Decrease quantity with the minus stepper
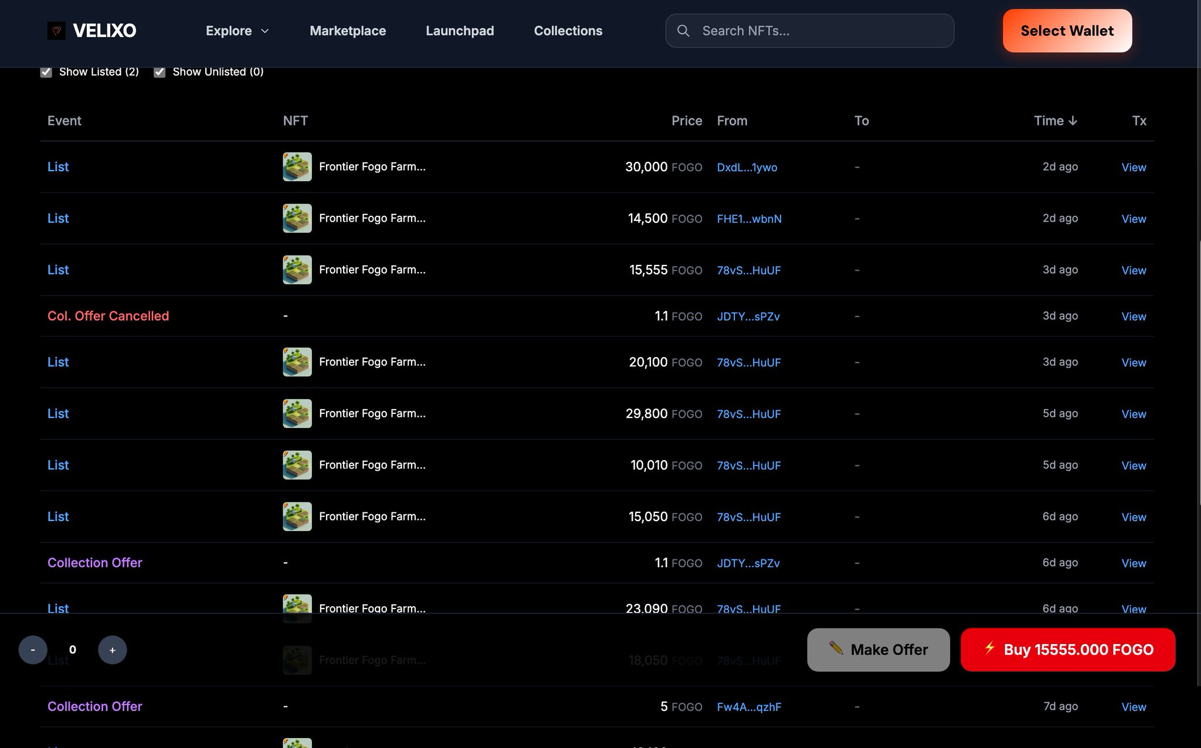This screenshot has width=1201, height=748. coord(33,650)
